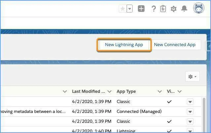Image resolution: width=211 pixels, height=133 pixels.
Task: Open the Setup gear icon in header
Action: (x=174, y=9)
